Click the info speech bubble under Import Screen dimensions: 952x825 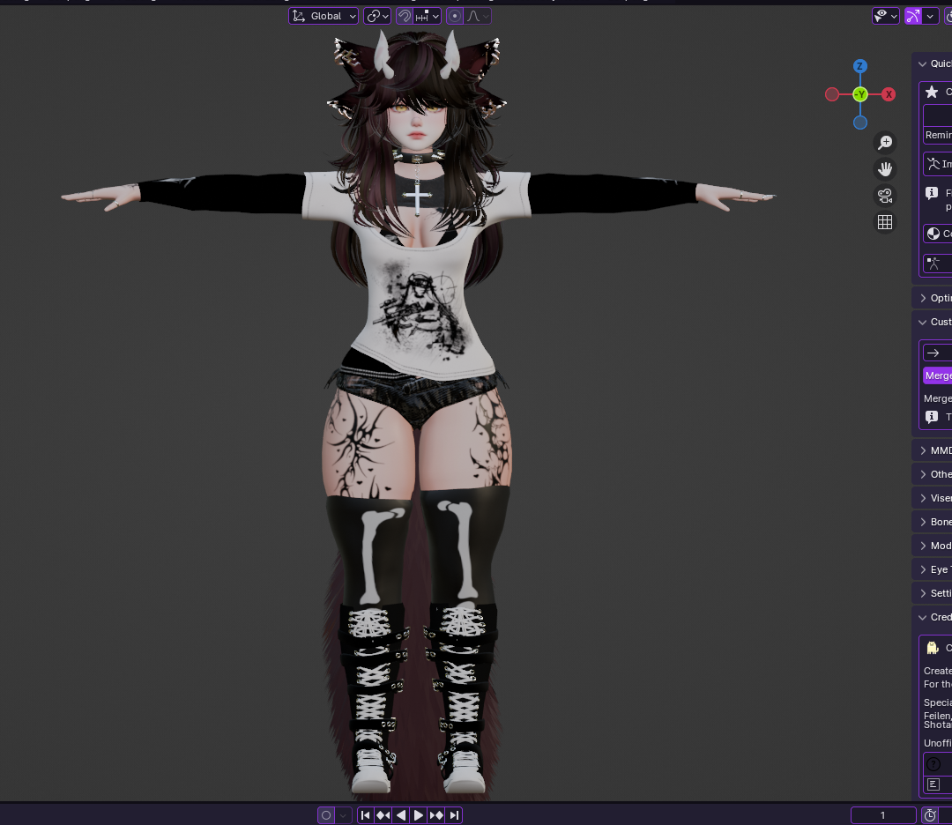pos(932,193)
